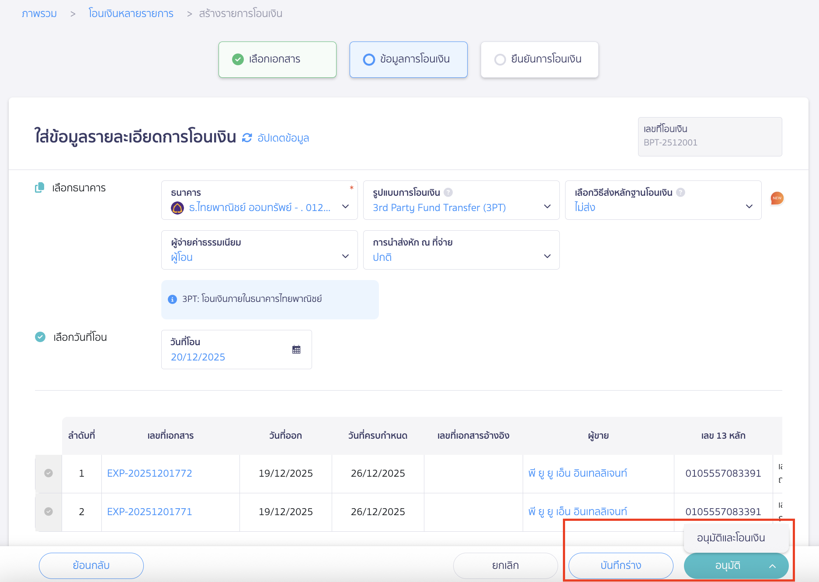
Task: Click the orange NEW badge icon
Action: [777, 198]
